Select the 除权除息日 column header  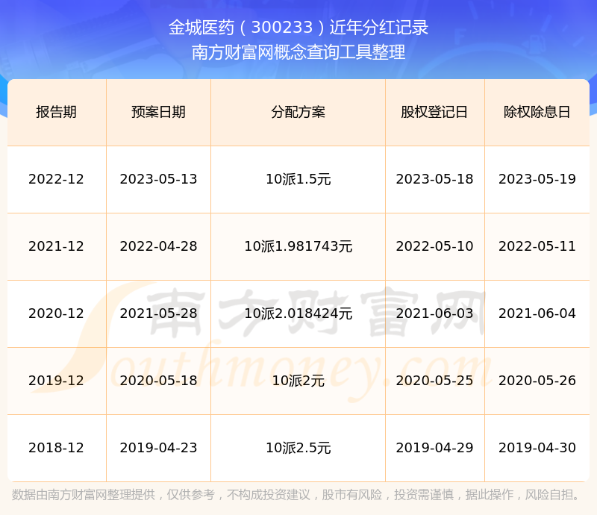coord(537,112)
